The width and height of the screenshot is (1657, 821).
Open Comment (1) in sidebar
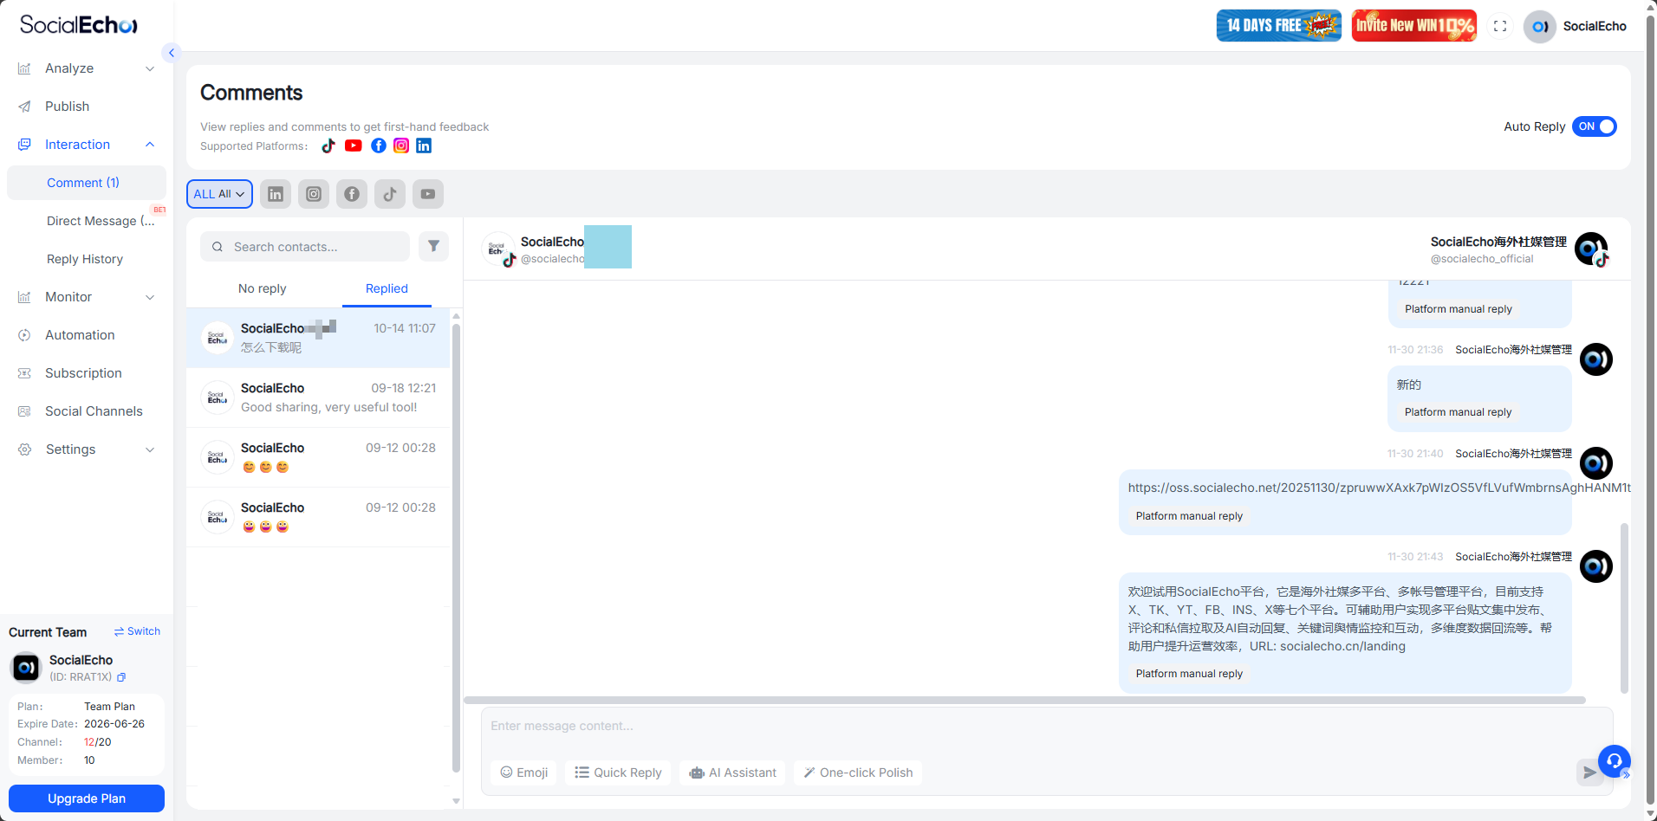coord(87,183)
